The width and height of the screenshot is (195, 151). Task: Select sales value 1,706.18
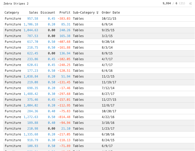(x=31, y=24)
